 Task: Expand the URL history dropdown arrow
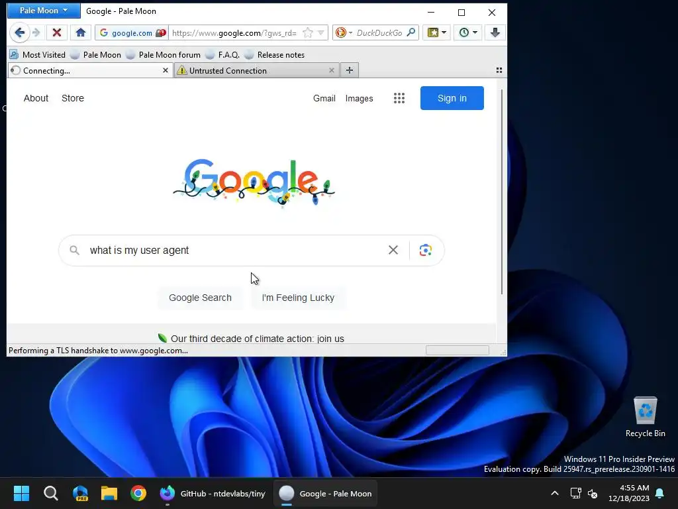coord(321,33)
